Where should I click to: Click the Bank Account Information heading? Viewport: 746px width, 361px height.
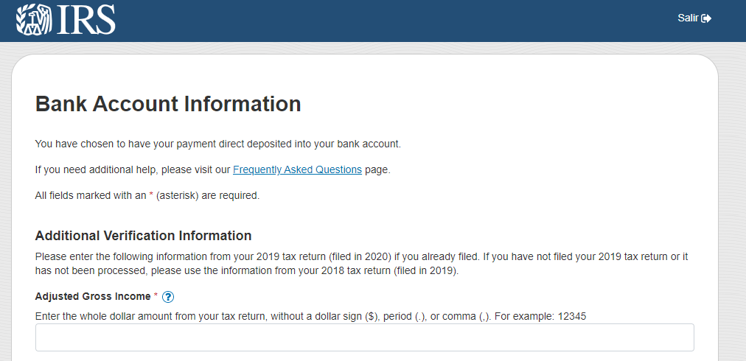click(x=168, y=104)
